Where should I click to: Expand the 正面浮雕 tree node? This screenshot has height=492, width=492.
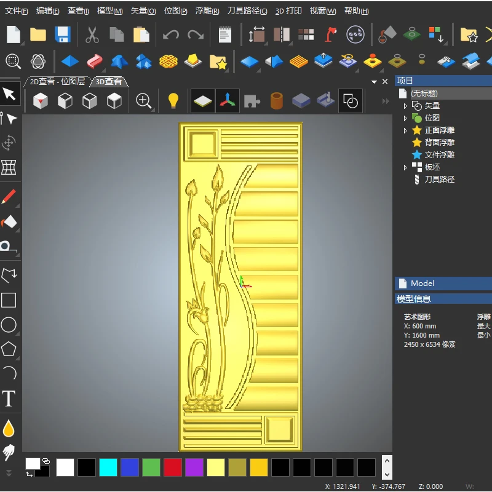pyautogui.click(x=405, y=130)
